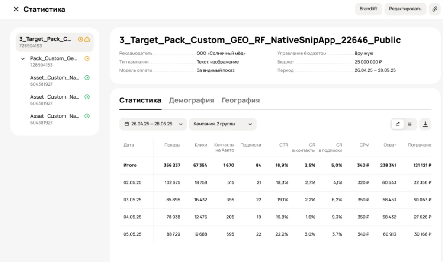Copy the campaign link via chain icon
Screen dimensions: 443x262
(x=434, y=9)
